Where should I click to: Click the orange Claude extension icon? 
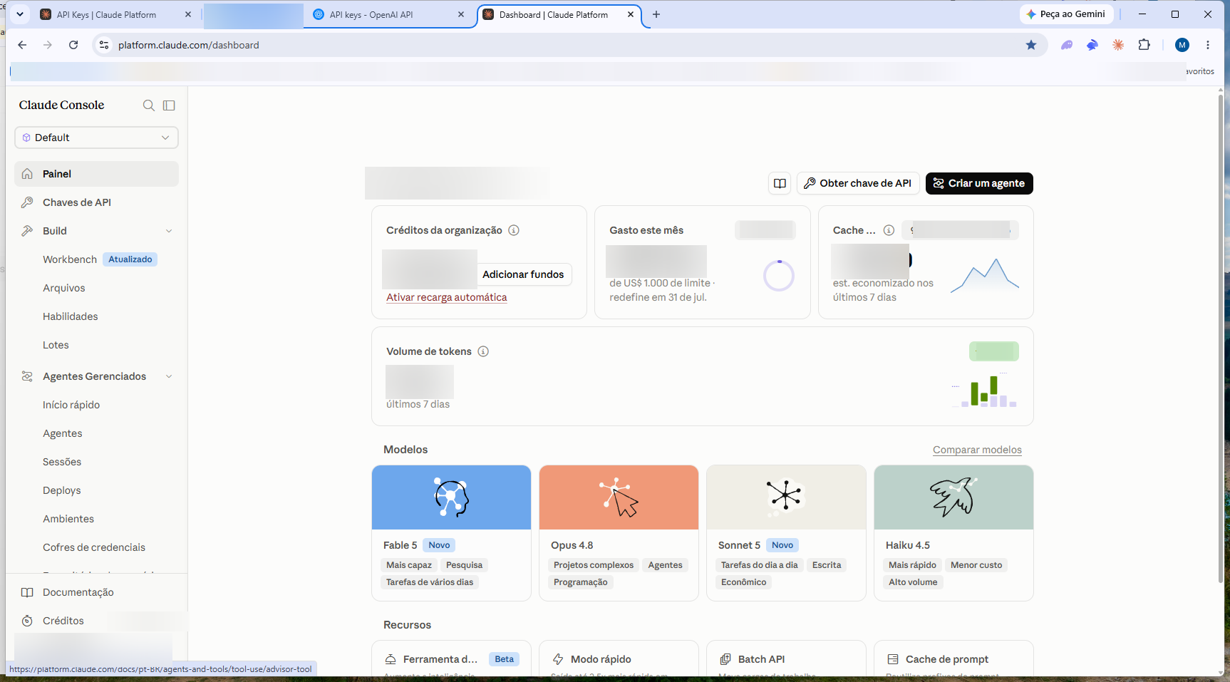tap(1118, 45)
